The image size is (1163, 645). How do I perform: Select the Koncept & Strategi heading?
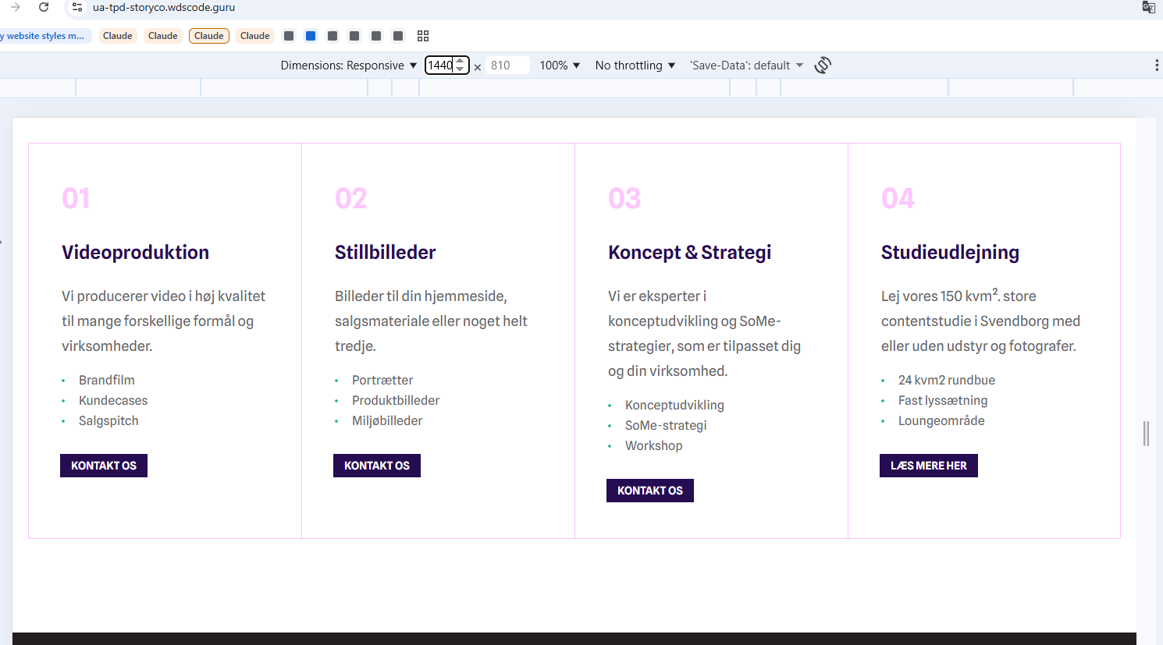tap(690, 253)
